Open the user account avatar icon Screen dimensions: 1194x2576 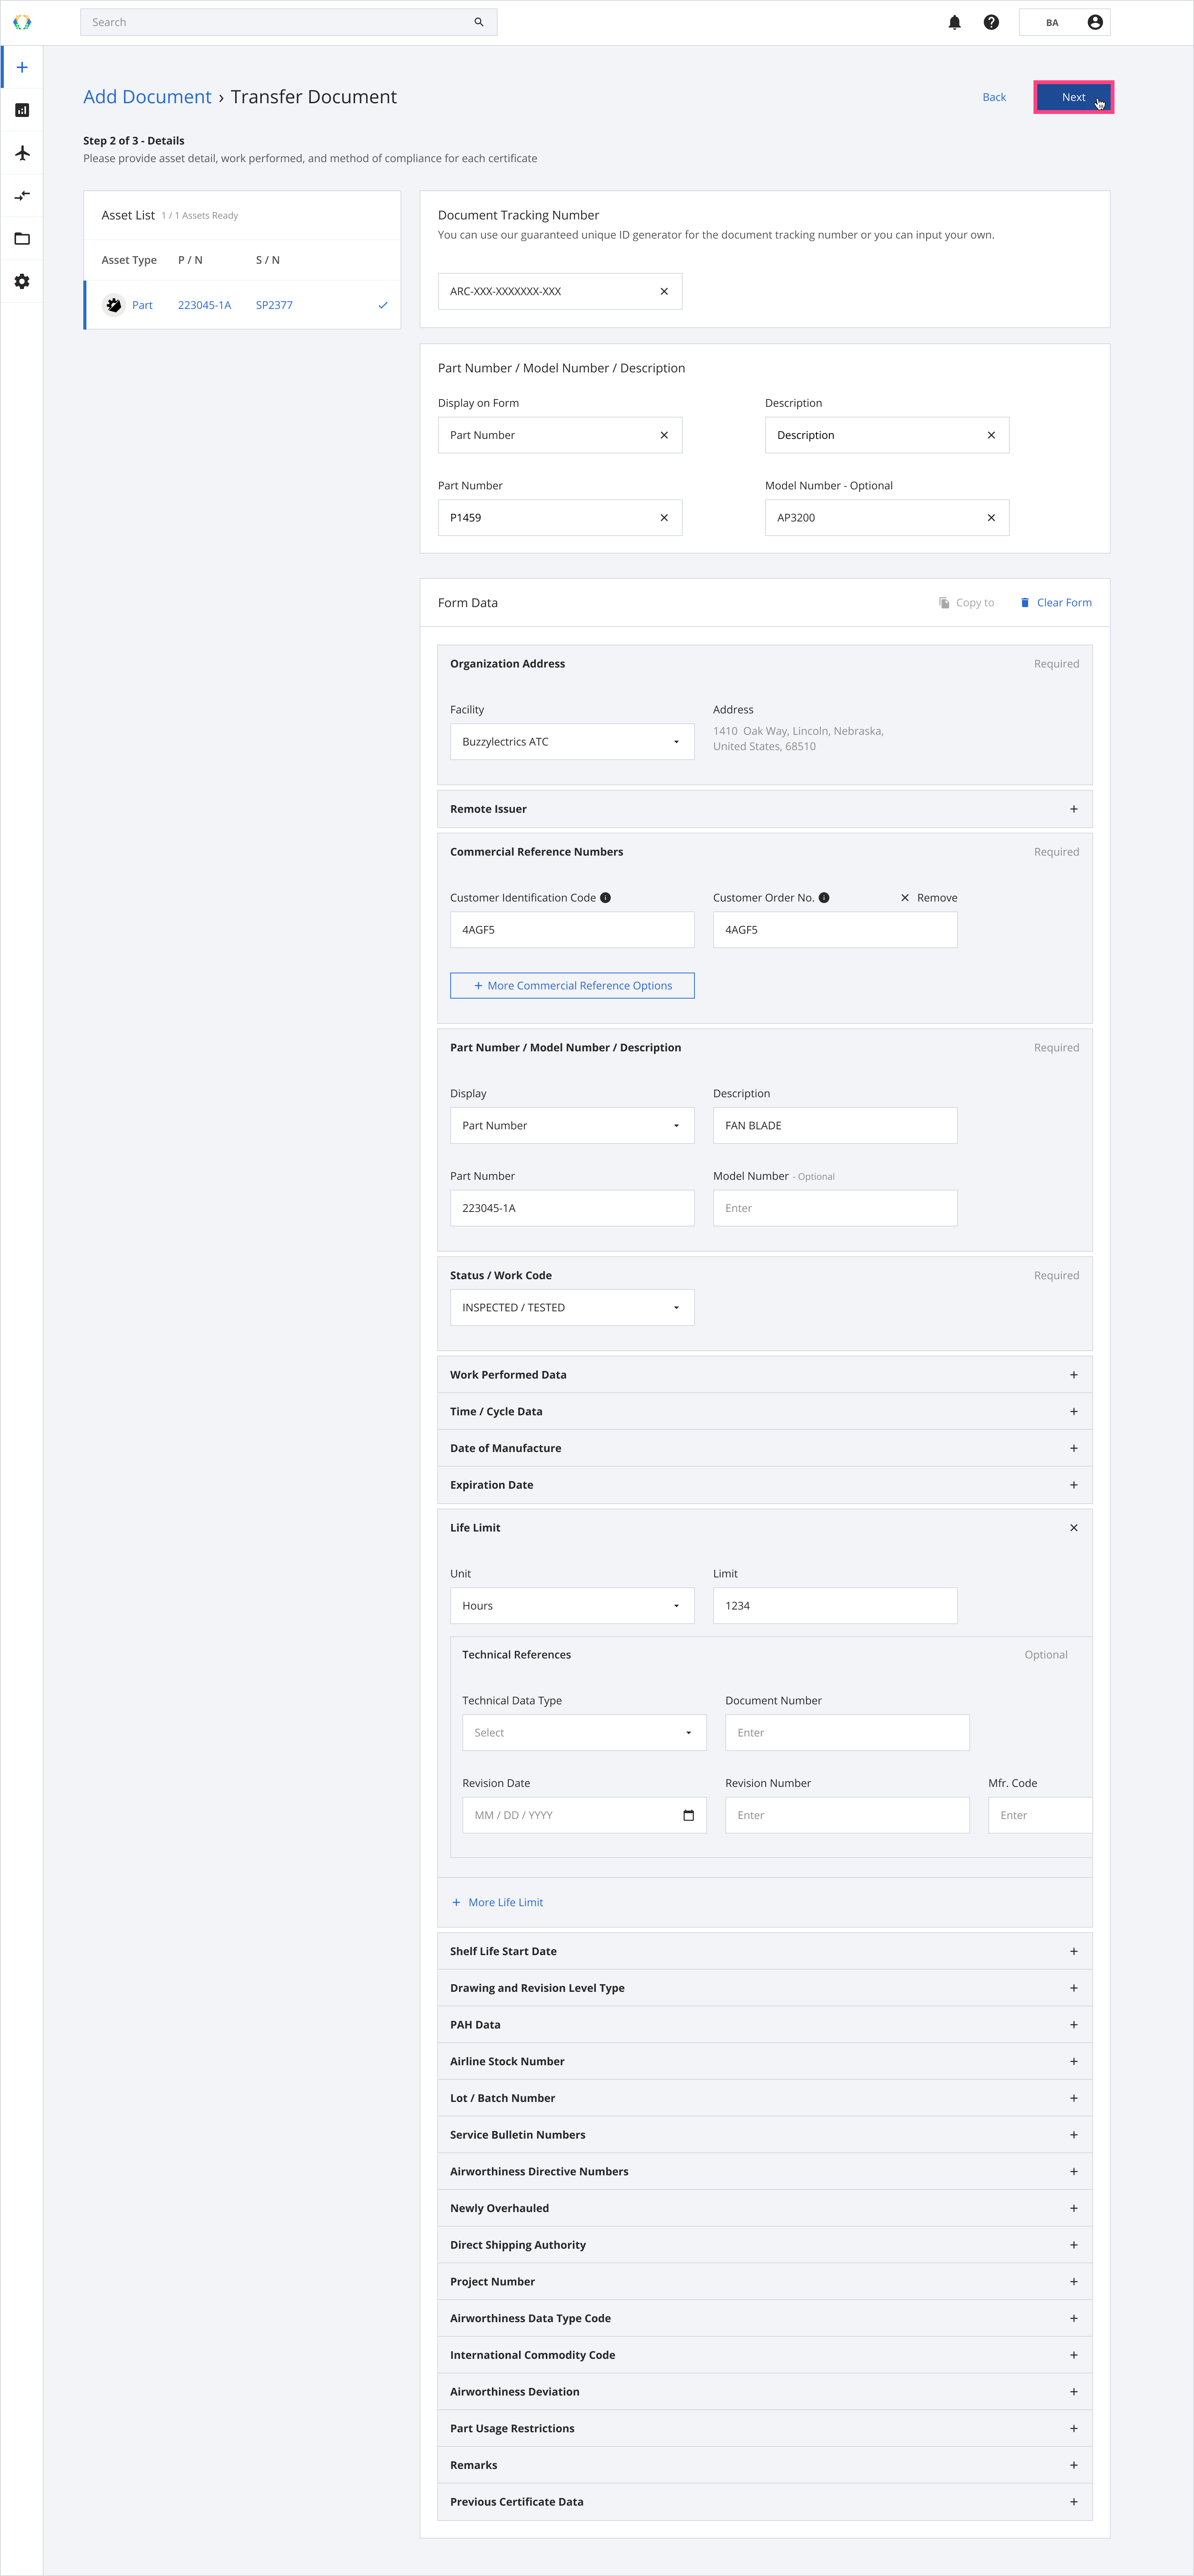click(x=1095, y=22)
